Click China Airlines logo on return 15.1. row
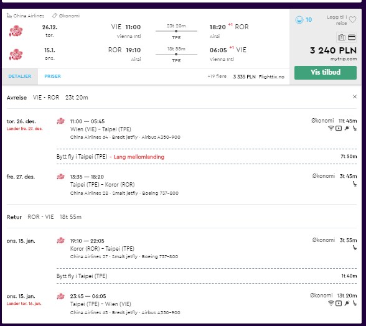This screenshot has width=366, height=326. [x=16, y=54]
